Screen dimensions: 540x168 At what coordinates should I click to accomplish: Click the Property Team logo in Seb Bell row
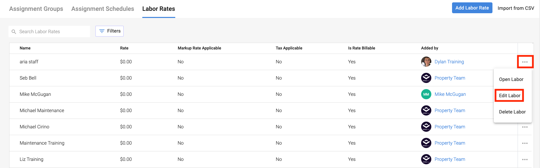point(426,78)
